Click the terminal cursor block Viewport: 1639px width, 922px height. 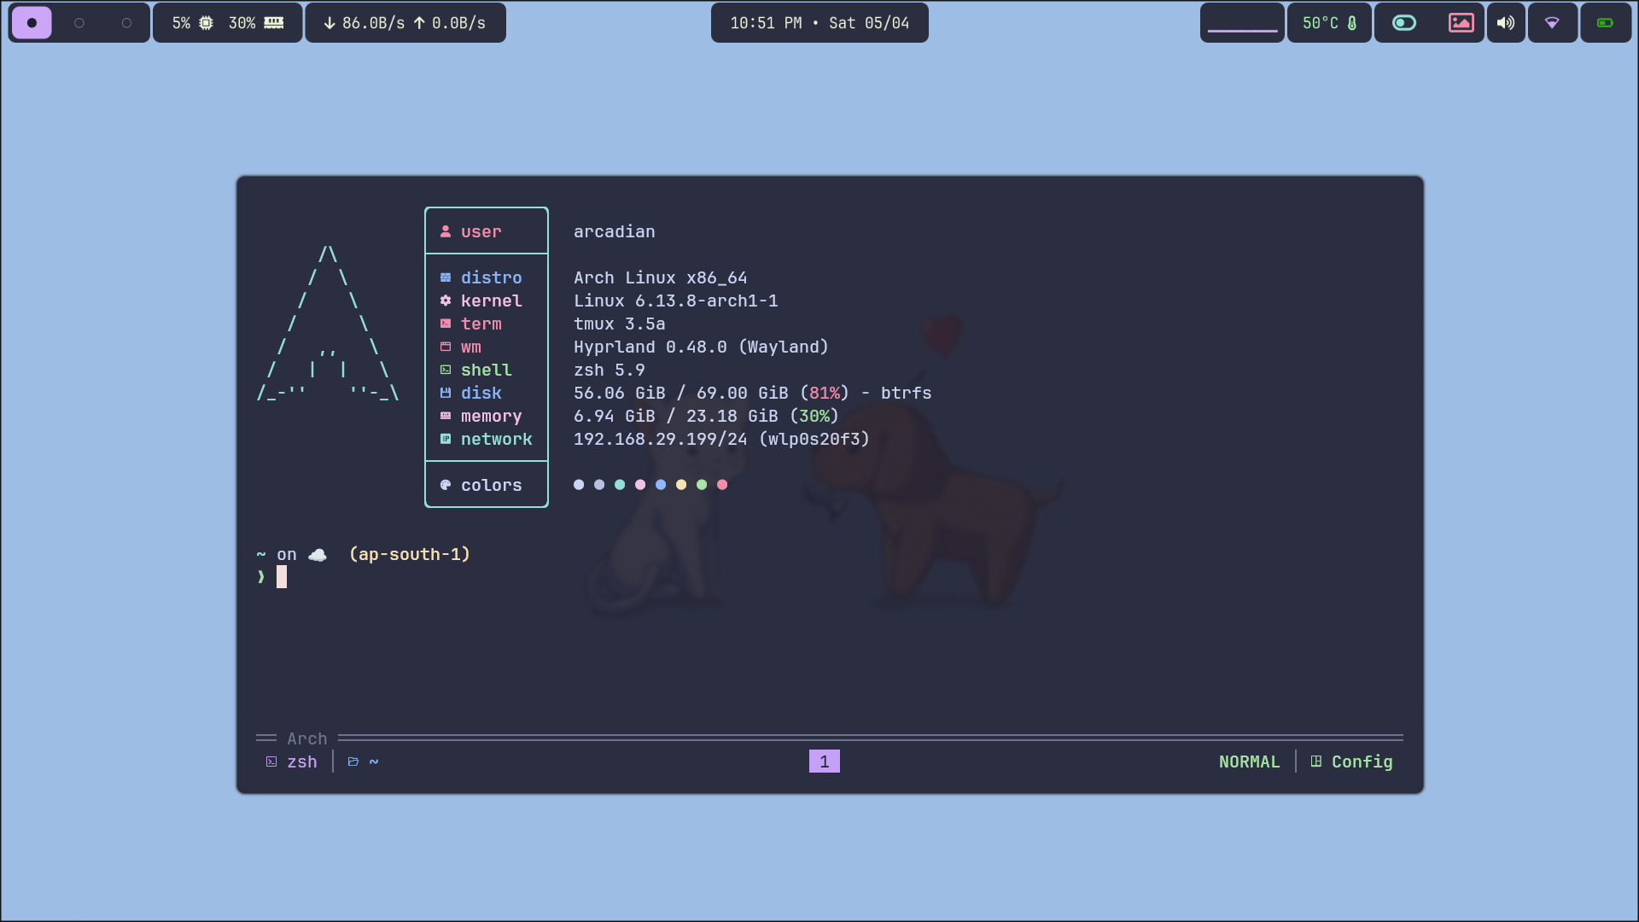282,577
